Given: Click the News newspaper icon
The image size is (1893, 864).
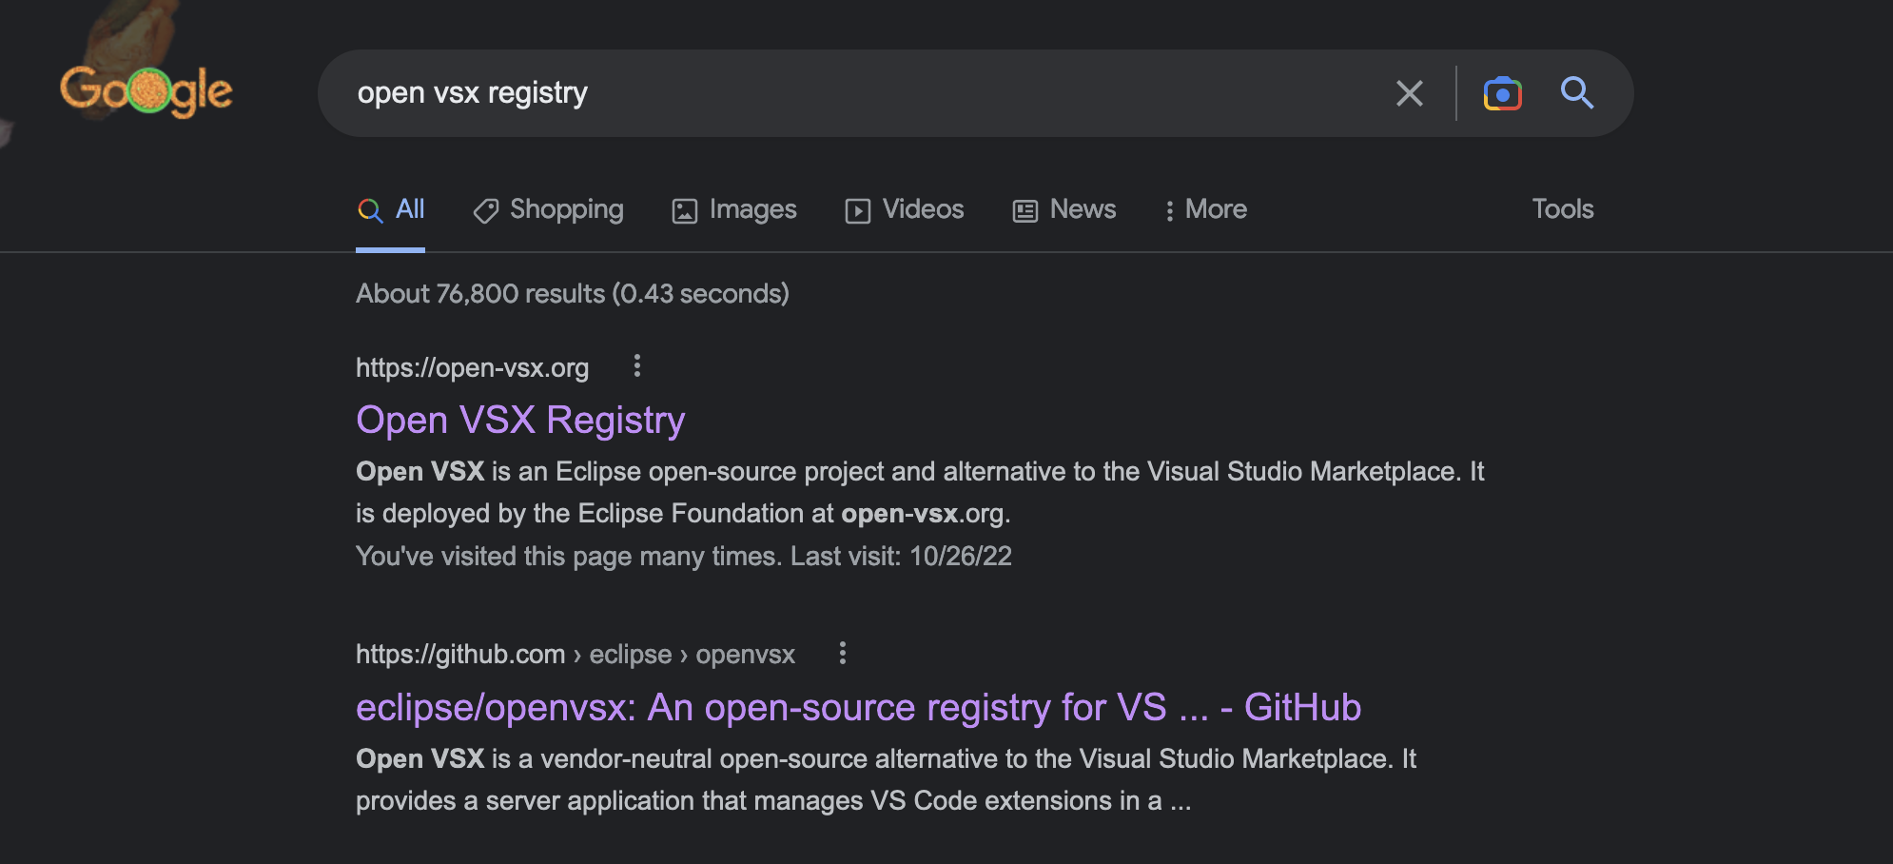Looking at the screenshot, I should [1024, 209].
